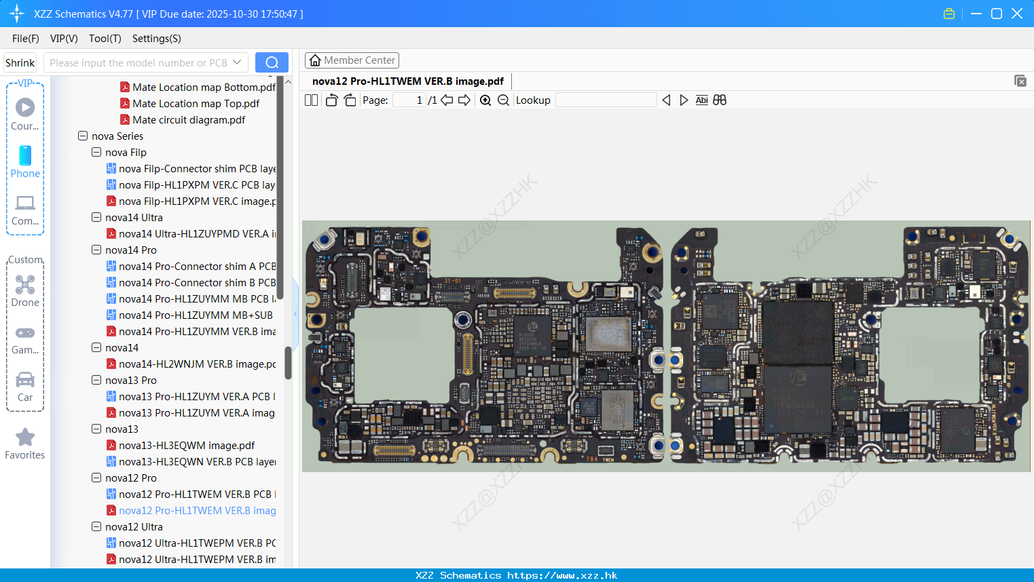
Task: Go to next page arrow
Action: [464, 100]
